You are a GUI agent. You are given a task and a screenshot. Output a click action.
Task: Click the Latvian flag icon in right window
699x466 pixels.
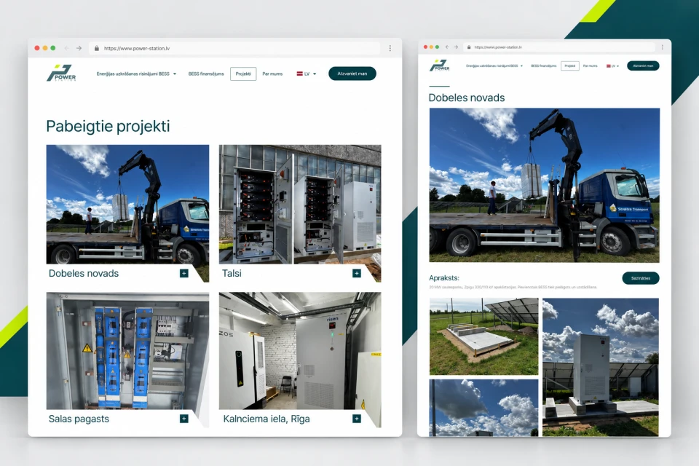[608, 66]
